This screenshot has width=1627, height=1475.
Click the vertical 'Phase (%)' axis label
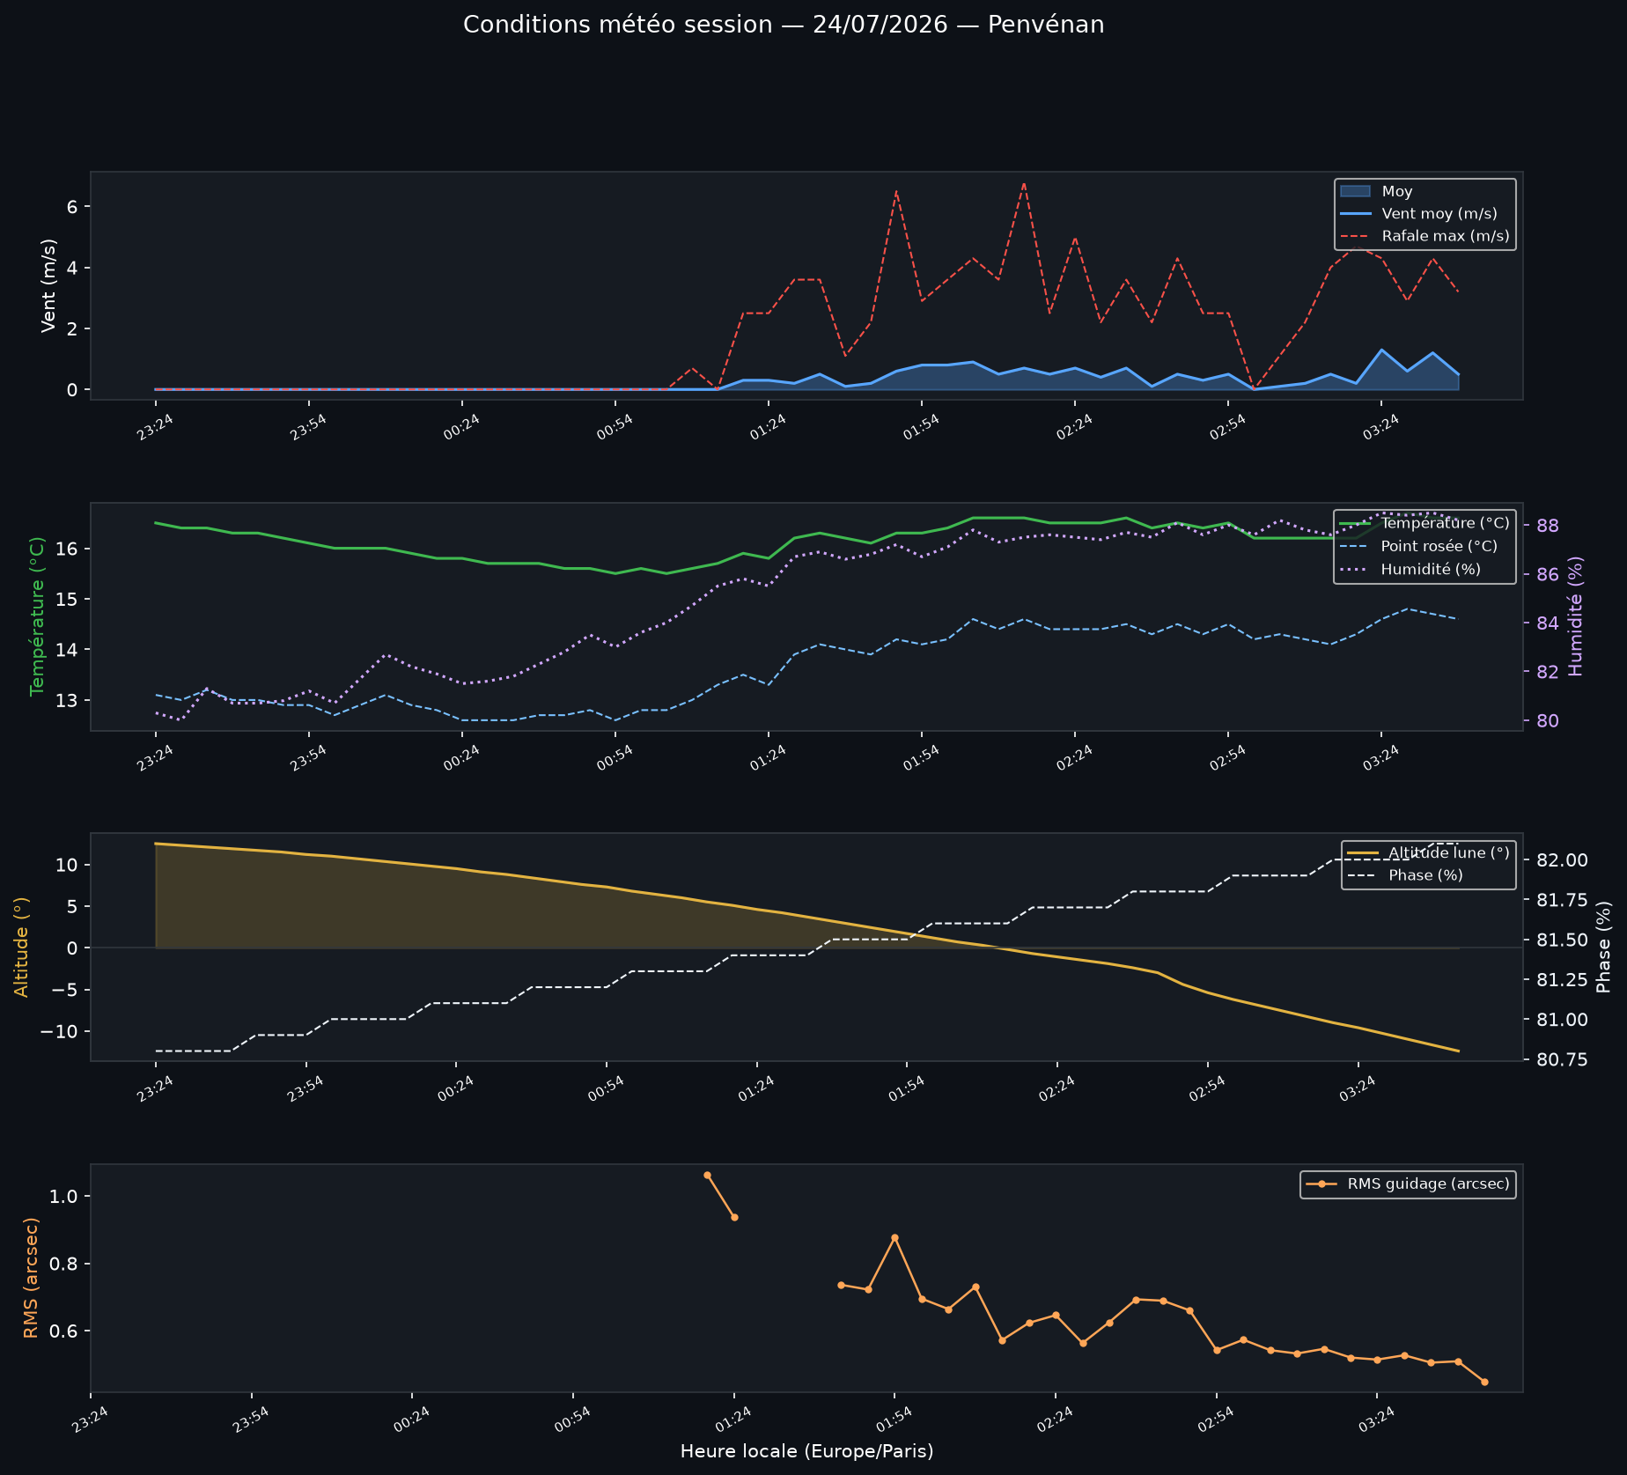coord(1604,947)
